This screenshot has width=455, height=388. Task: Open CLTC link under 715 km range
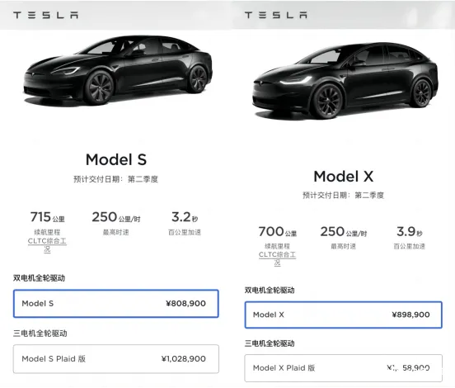point(47,245)
